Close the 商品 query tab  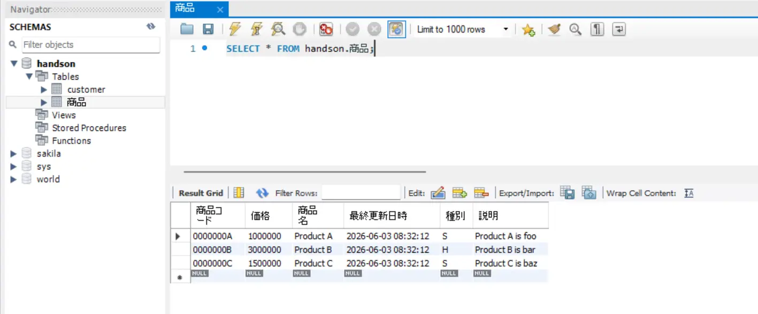click(220, 10)
